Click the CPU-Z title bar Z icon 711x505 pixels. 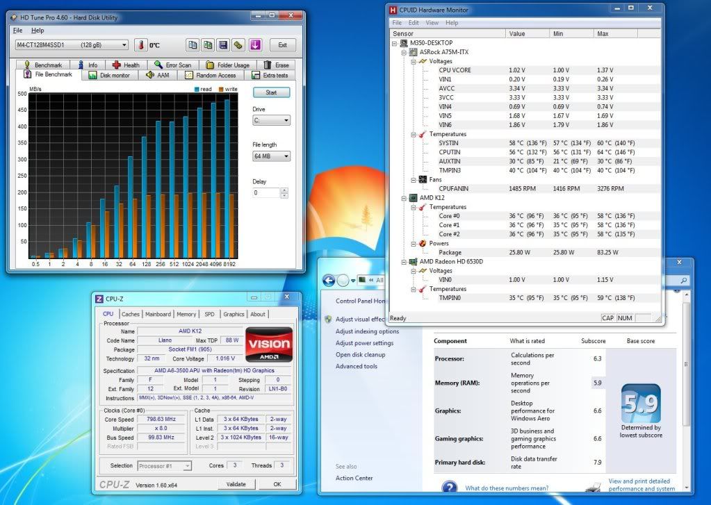[99, 299]
